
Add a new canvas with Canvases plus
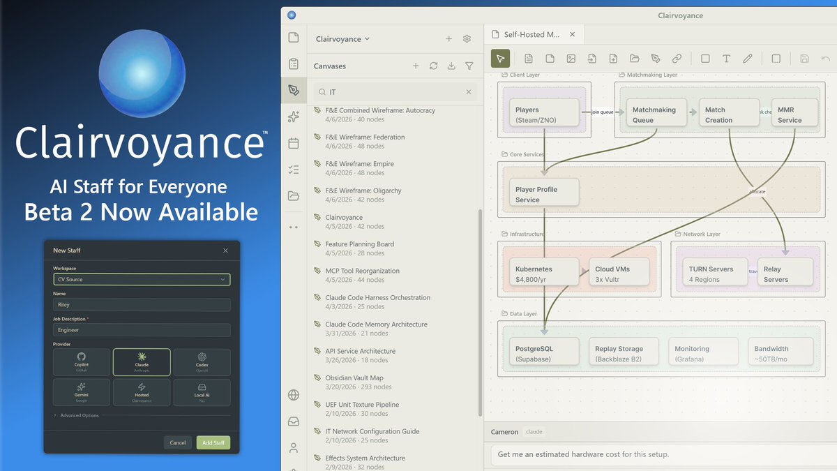tap(416, 66)
